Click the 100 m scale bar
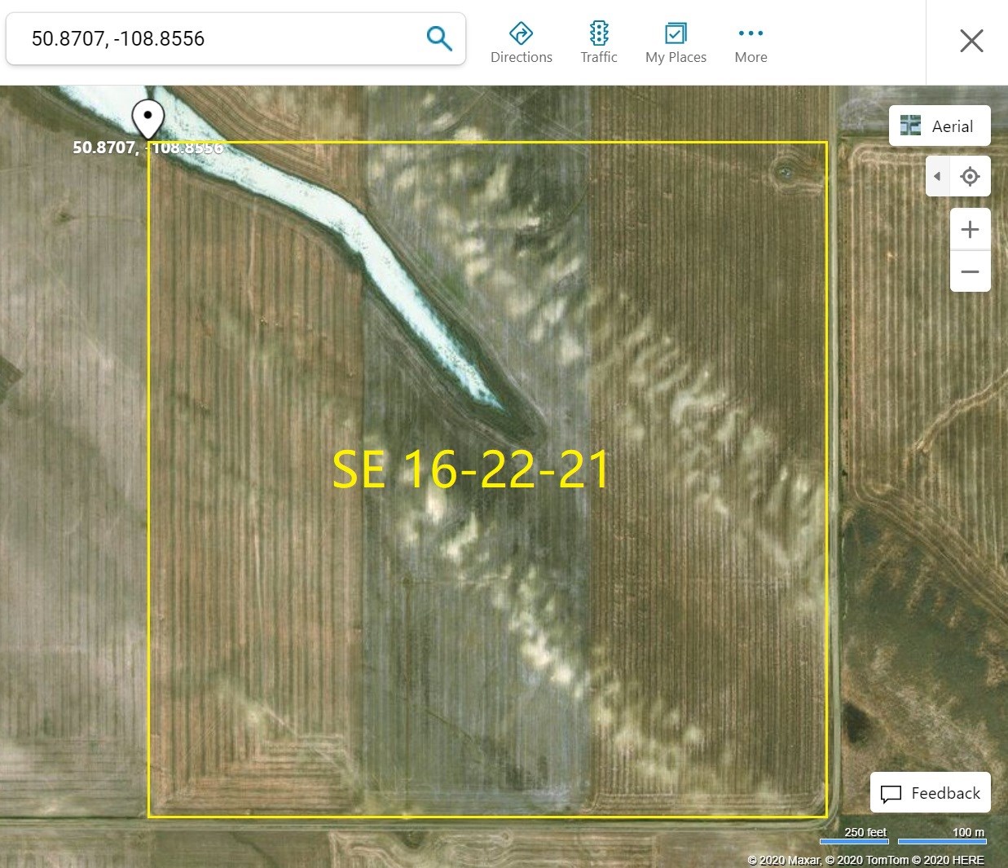 [x=942, y=839]
